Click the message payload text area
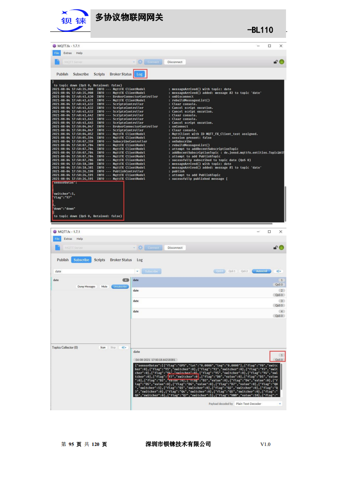The height and width of the screenshot is (477, 337). pos(206,380)
